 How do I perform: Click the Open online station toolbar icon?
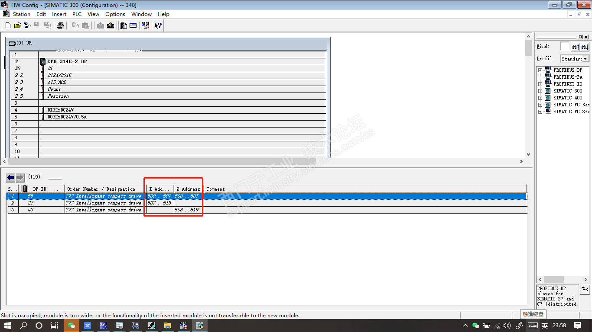coord(27,26)
